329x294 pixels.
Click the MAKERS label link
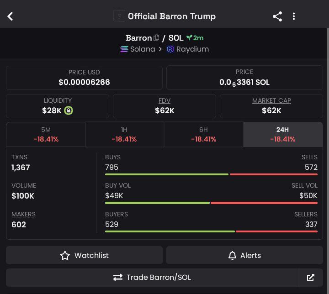pyautogui.click(x=23, y=214)
